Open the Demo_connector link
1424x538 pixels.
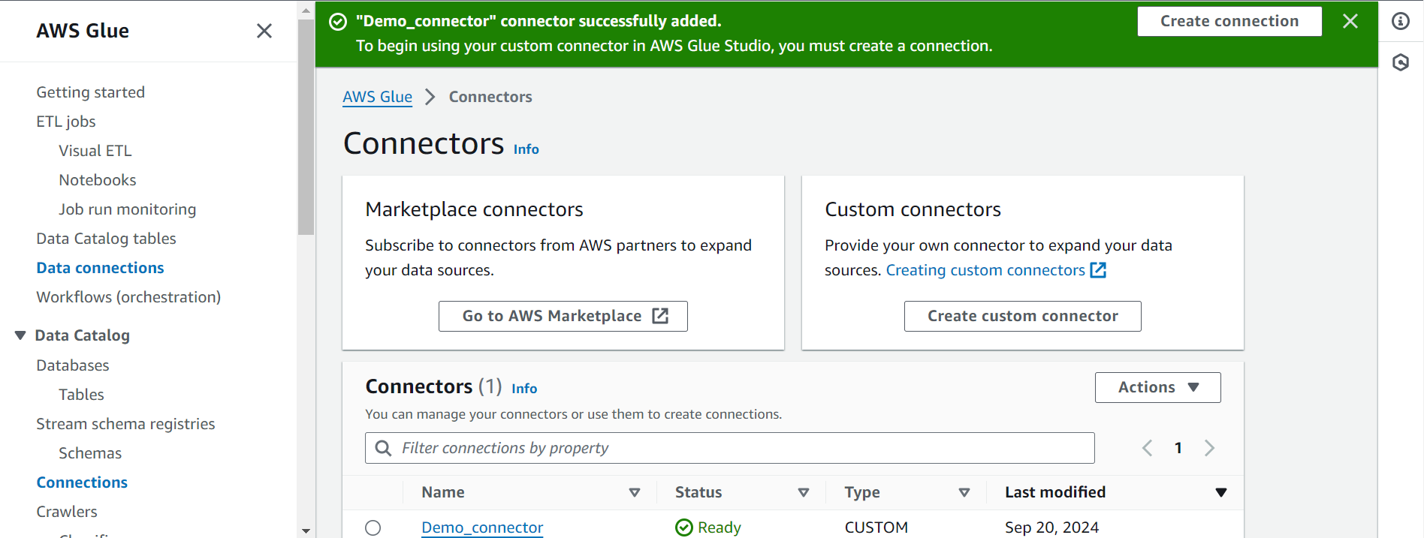482,527
